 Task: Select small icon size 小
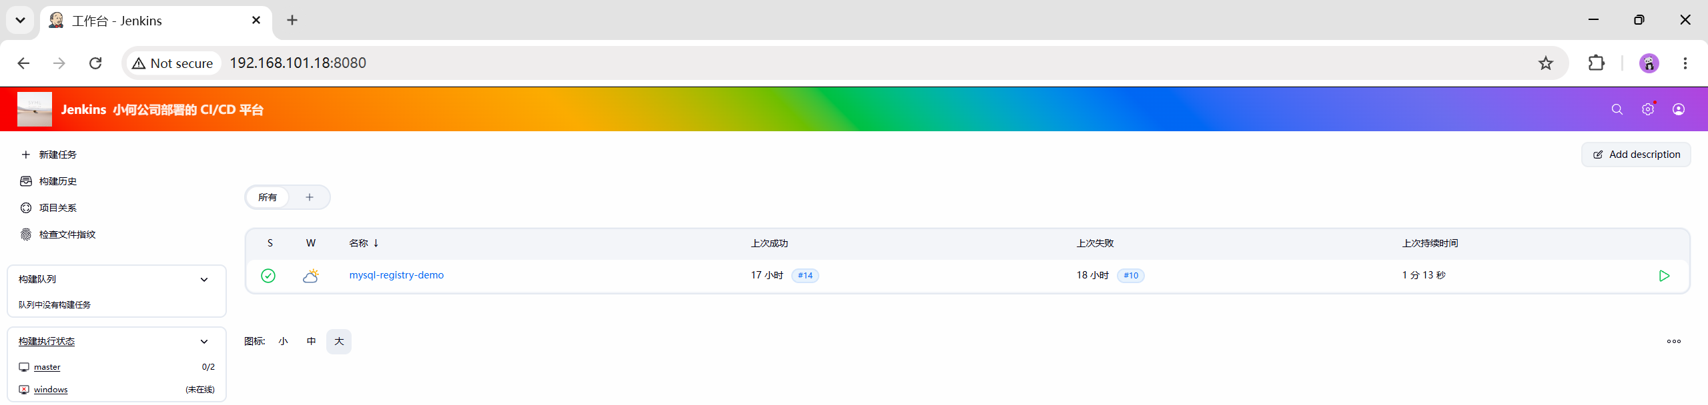pyautogui.click(x=284, y=342)
